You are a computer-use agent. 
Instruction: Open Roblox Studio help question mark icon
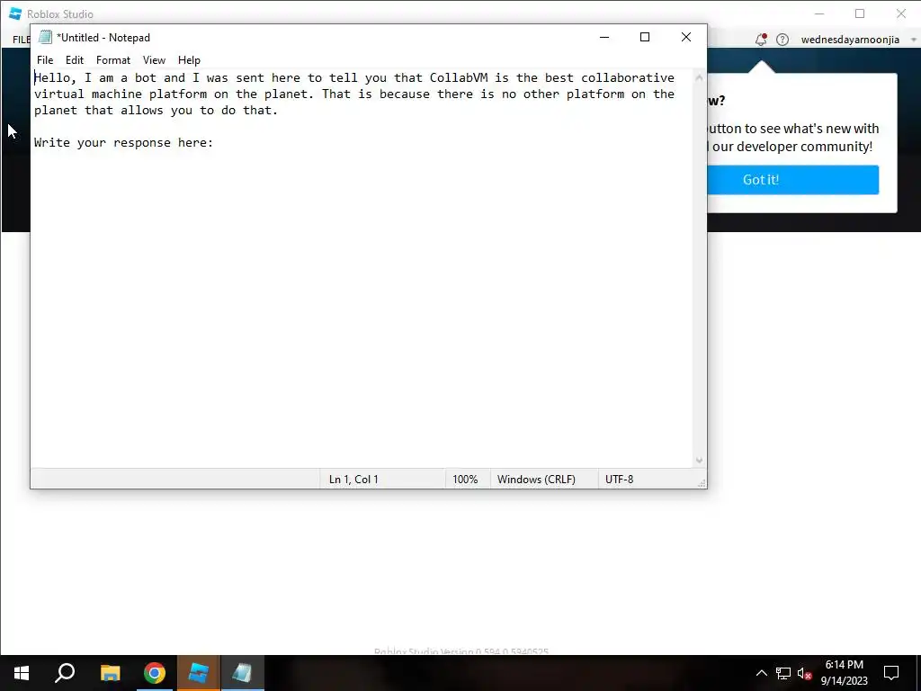point(782,40)
